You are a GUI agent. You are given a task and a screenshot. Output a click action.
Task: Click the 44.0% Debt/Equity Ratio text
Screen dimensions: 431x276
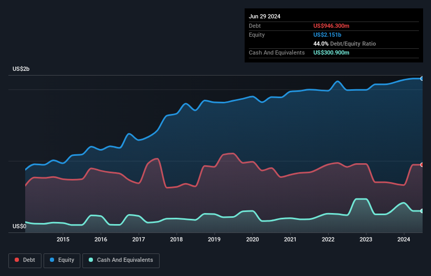(x=344, y=44)
